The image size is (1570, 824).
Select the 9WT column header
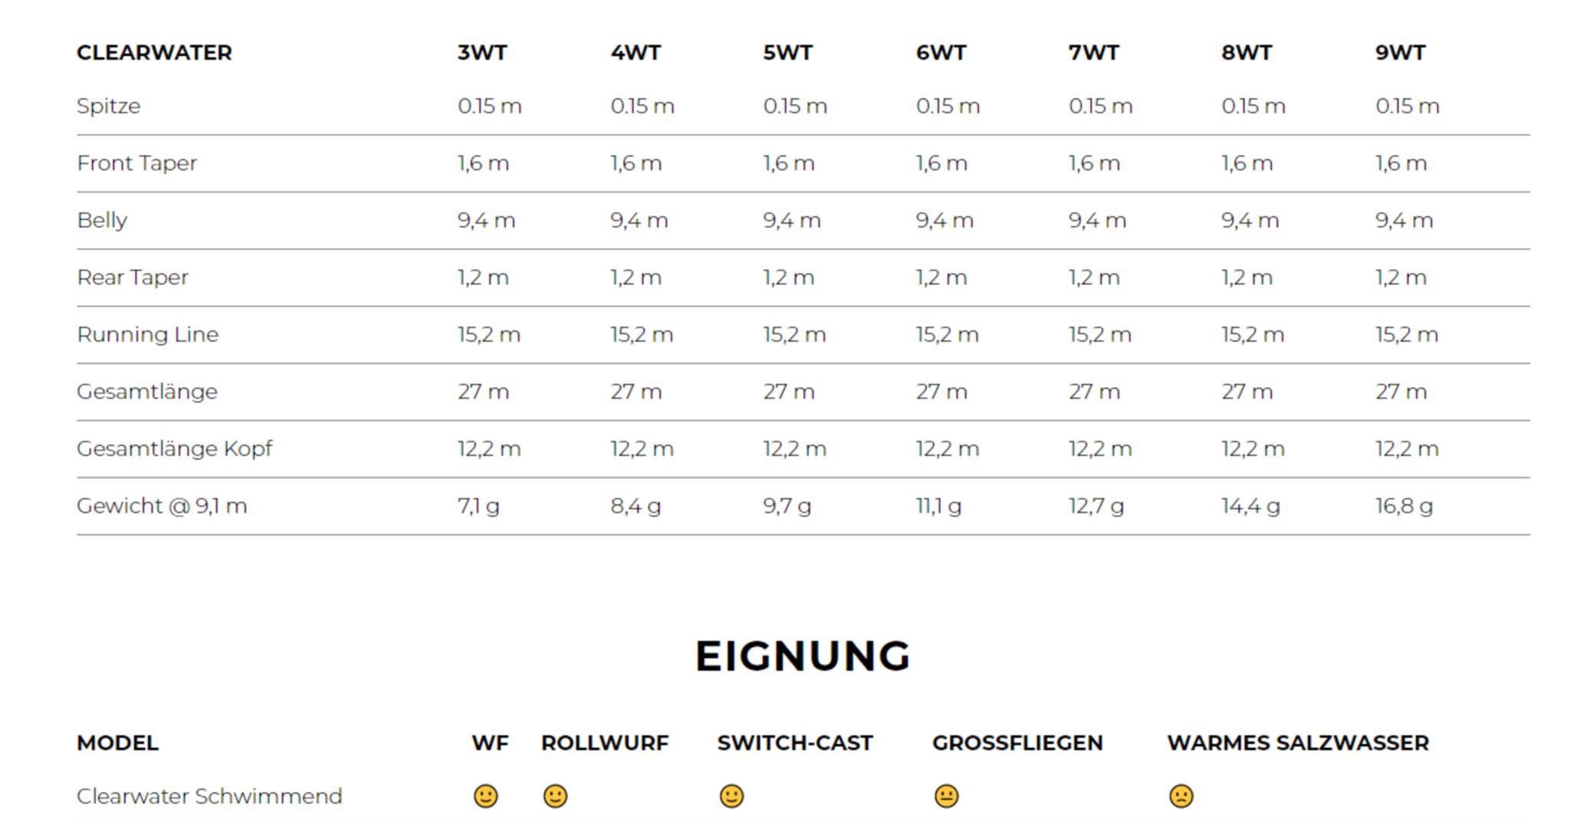pyautogui.click(x=1400, y=53)
